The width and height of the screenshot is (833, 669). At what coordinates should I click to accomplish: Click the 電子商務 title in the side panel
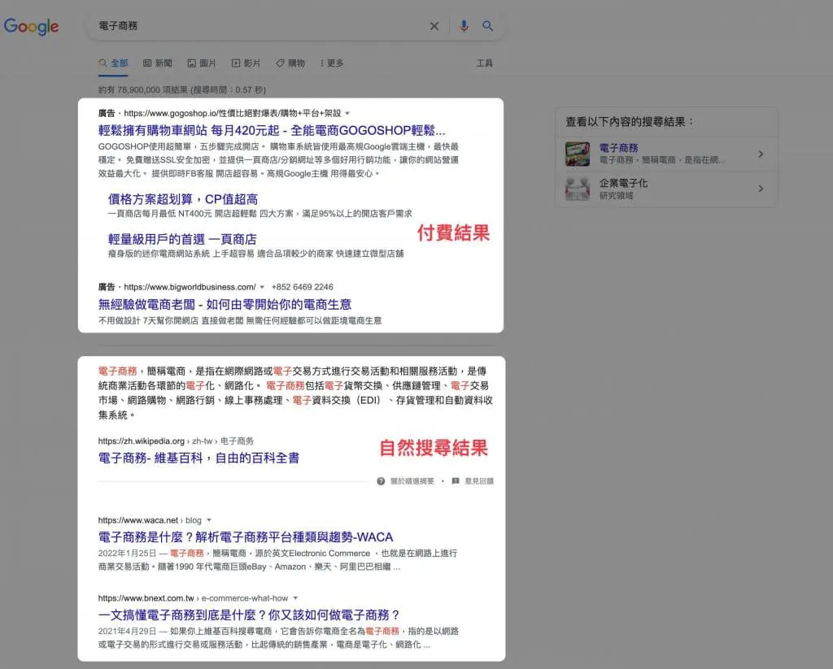click(x=618, y=148)
